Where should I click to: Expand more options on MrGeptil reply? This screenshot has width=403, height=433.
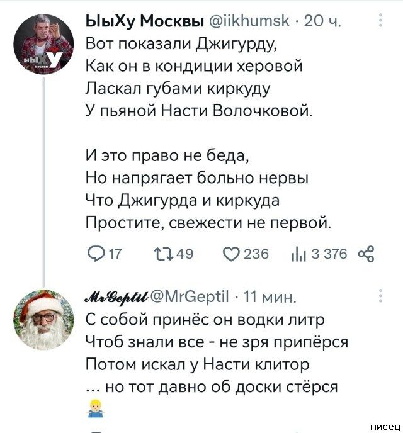click(x=380, y=295)
